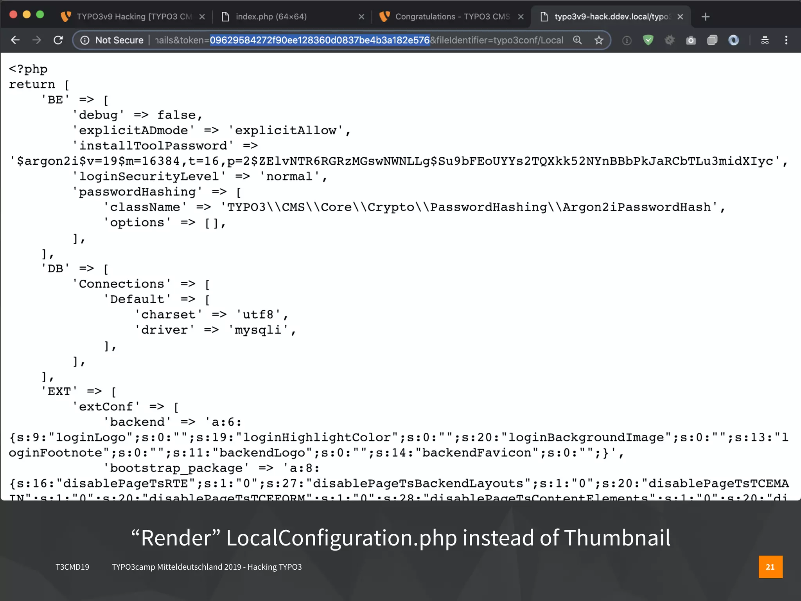
Task: Click the 'BE' section key
Action: [55, 100]
